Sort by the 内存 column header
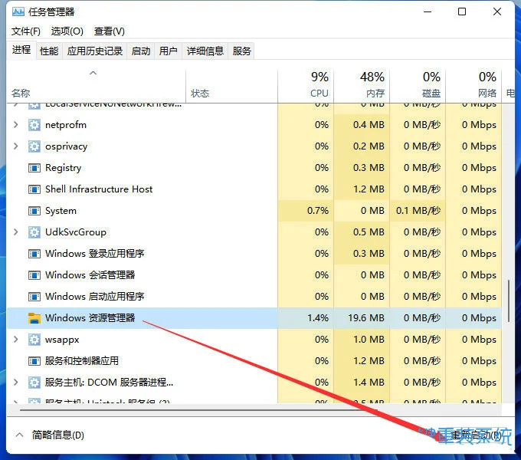 pos(362,86)
